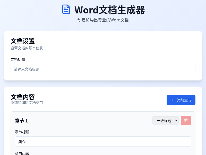Click the chevron arrow on the heading selector
The height and width of the screenshot is (155, 206).
click(x=176, y=120)
